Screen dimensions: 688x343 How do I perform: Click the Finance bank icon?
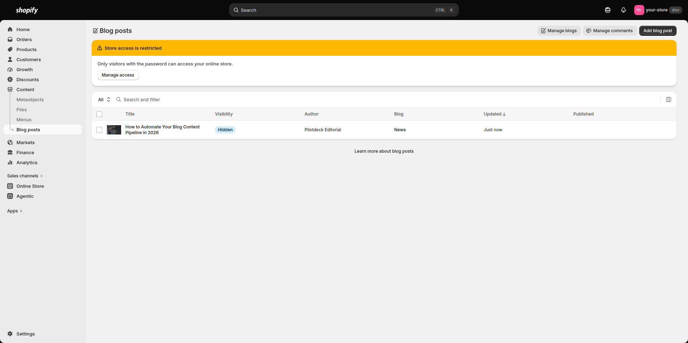click(x=10, y=152)
